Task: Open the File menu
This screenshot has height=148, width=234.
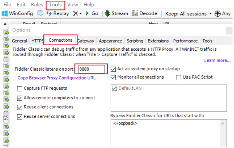Action: tap(7, 5)
